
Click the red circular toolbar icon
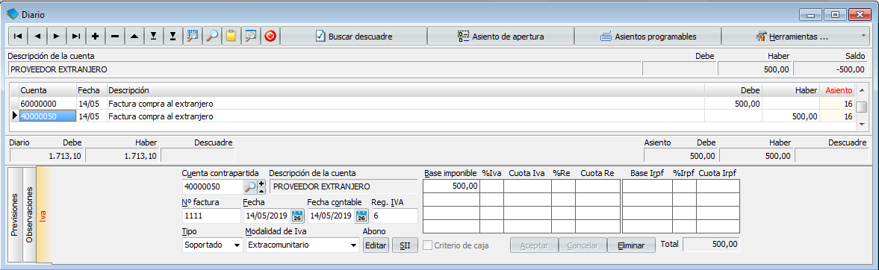pos(270,37)
